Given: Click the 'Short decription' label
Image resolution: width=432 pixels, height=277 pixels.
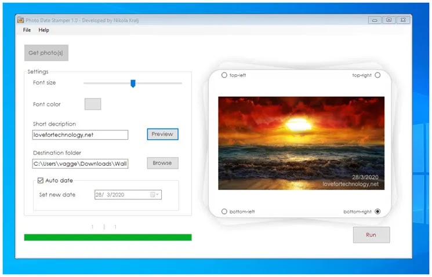Looking at the screenshot, I should [55, 124].
